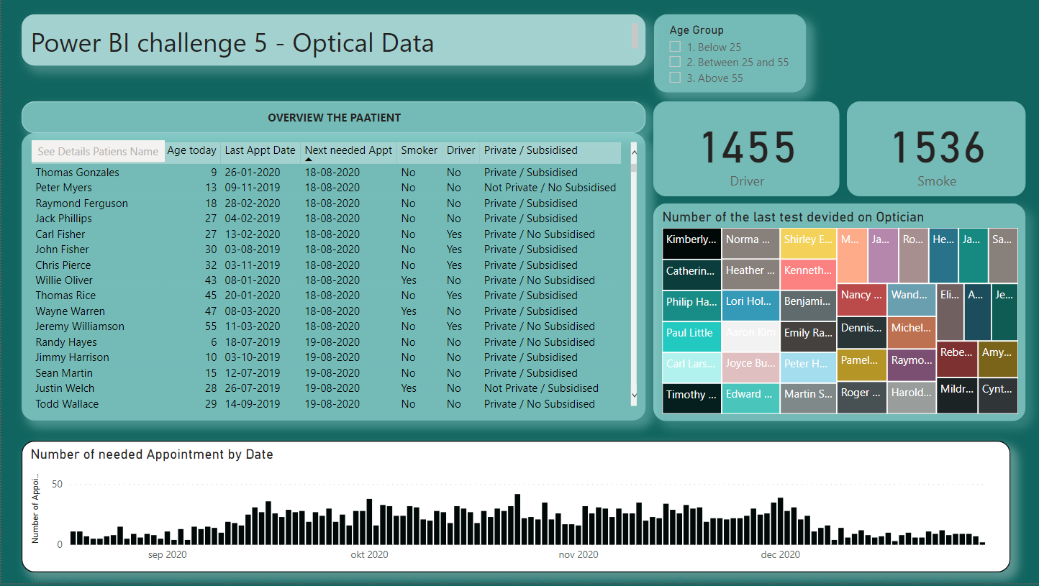This screenshot has width=1039, height=586.
Task: Select the Todd Wallace patient row
Action: [327, 404]
